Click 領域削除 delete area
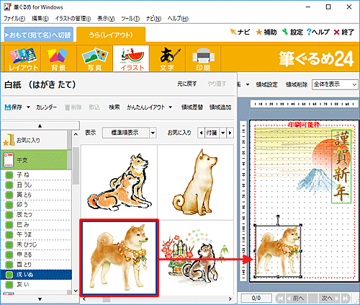The image size is (360, 305). 297,84
